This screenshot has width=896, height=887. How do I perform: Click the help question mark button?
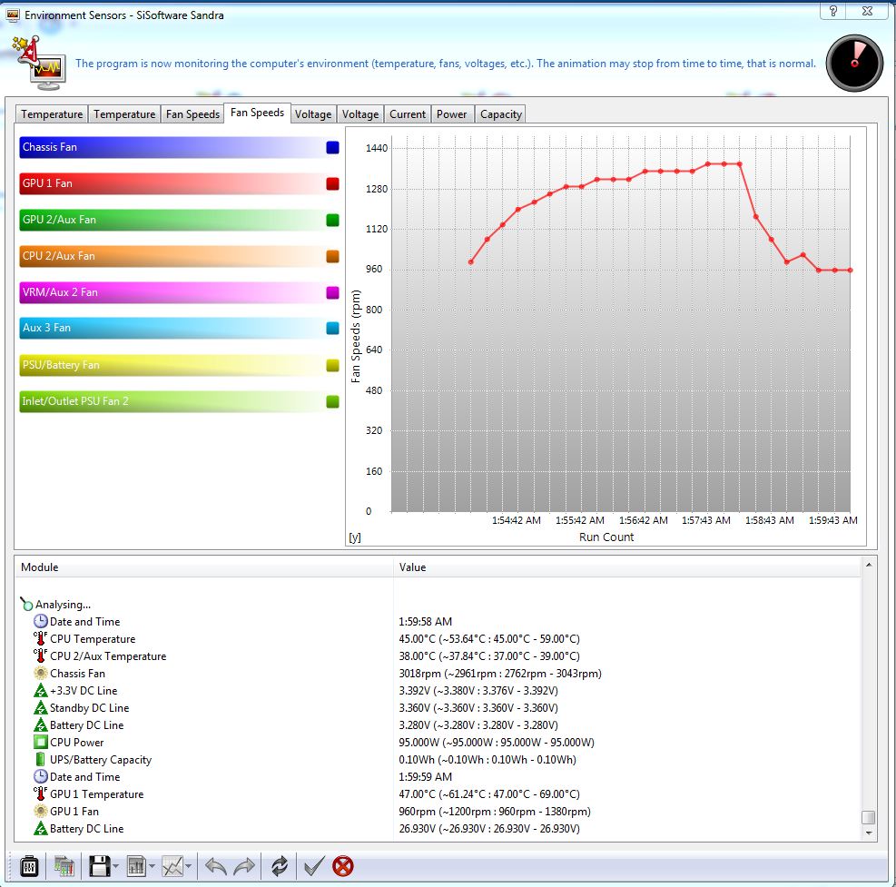click(x=833, y=10)
